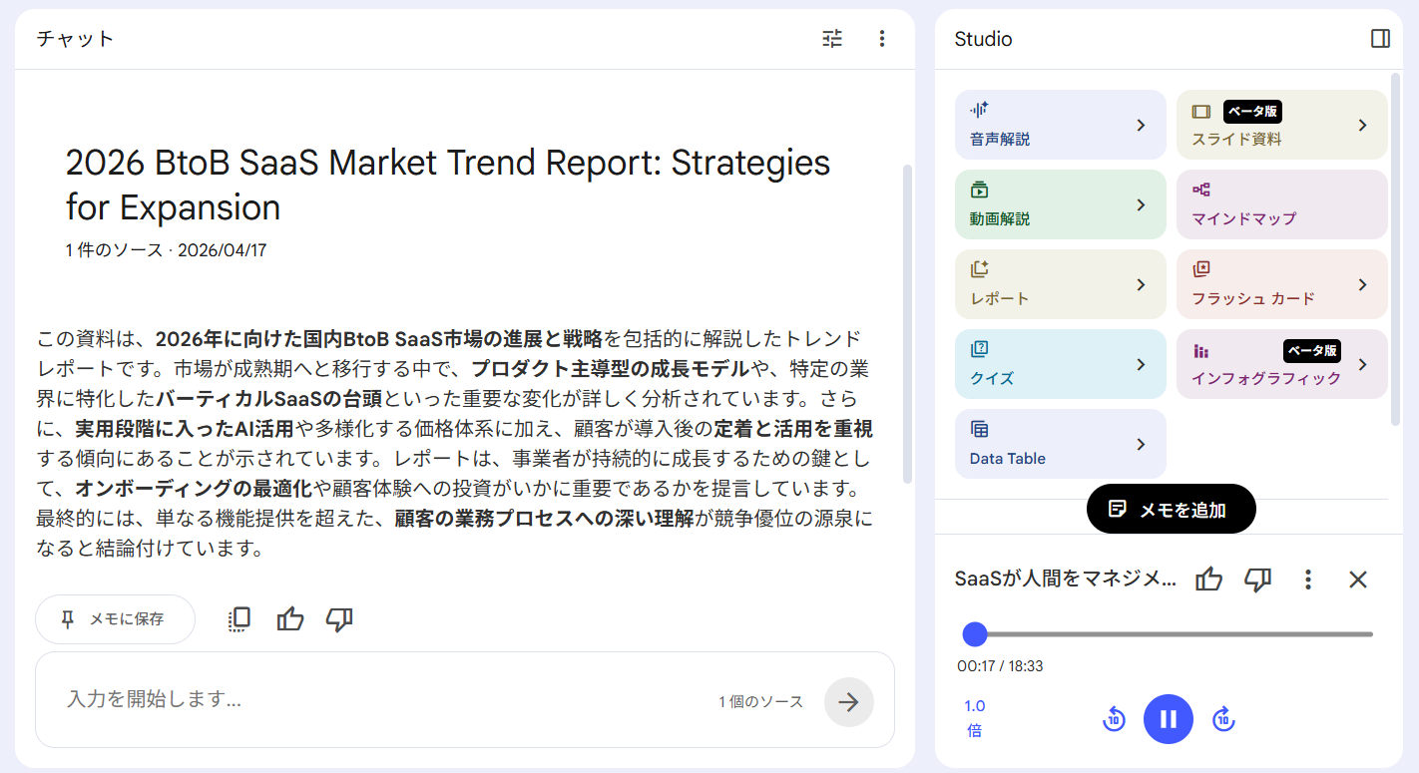Screen dimensions: 1419x773
Task: Collapse the Studio panel icon
Action: click(1380, 39)
